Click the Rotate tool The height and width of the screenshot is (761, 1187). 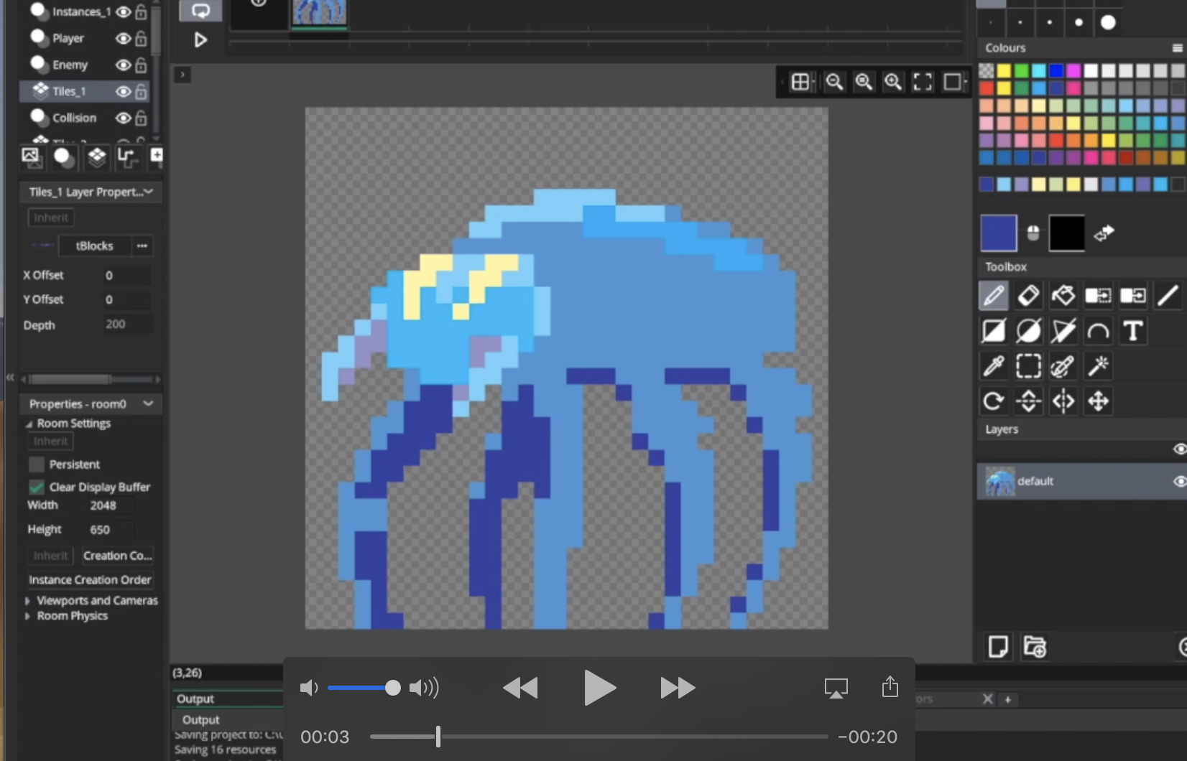click(994, 401)
